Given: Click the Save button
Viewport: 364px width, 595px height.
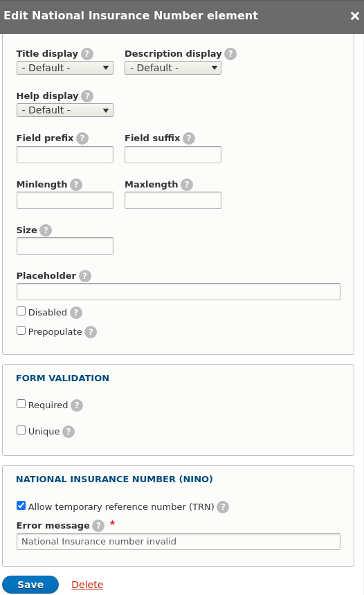Looking at the screenshot, I should click(x=30, y=585).
